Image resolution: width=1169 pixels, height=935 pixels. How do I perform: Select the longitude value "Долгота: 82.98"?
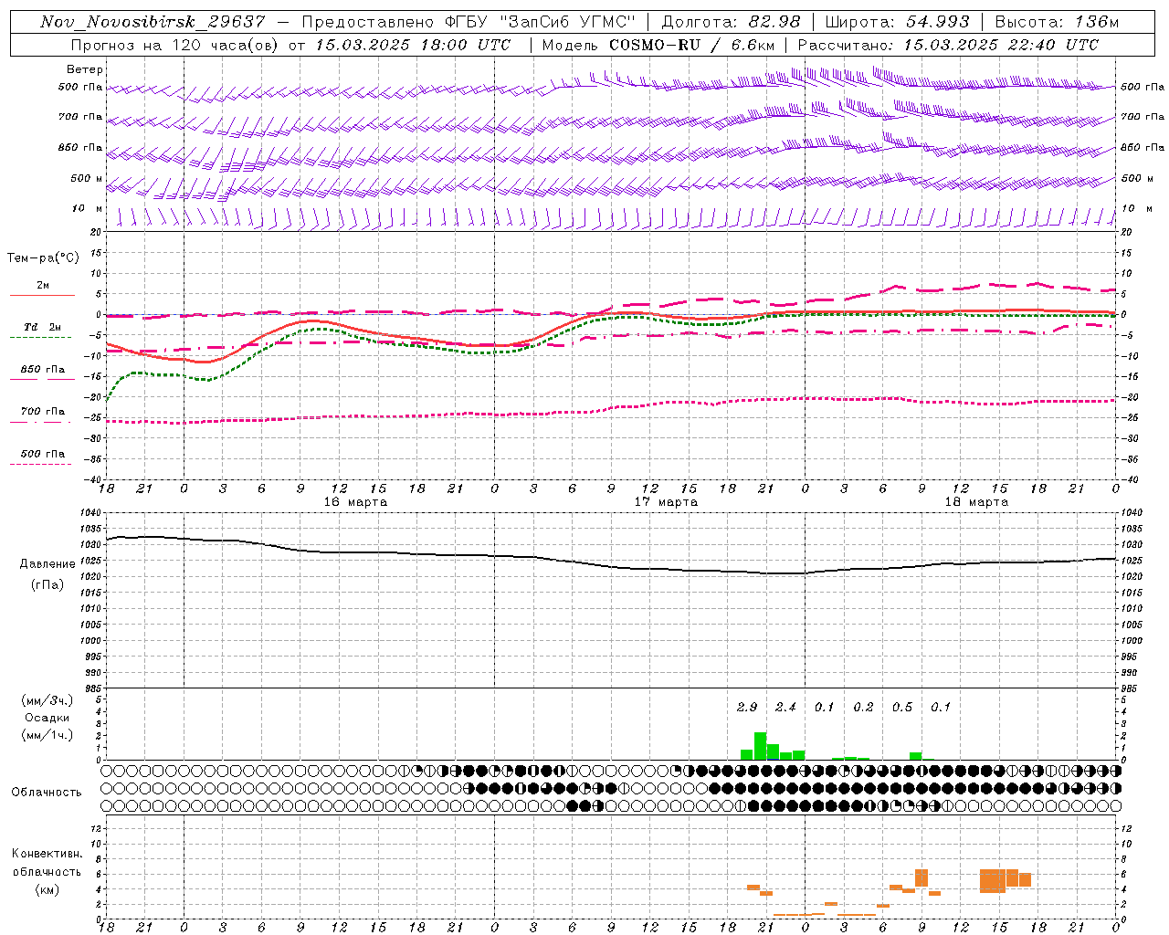[x=731, y=21]
